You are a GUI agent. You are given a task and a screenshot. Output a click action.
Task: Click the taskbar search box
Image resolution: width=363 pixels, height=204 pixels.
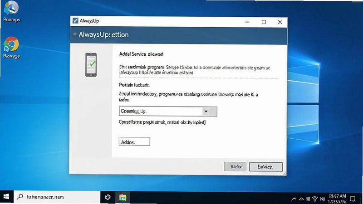click(x=57, y=197)
